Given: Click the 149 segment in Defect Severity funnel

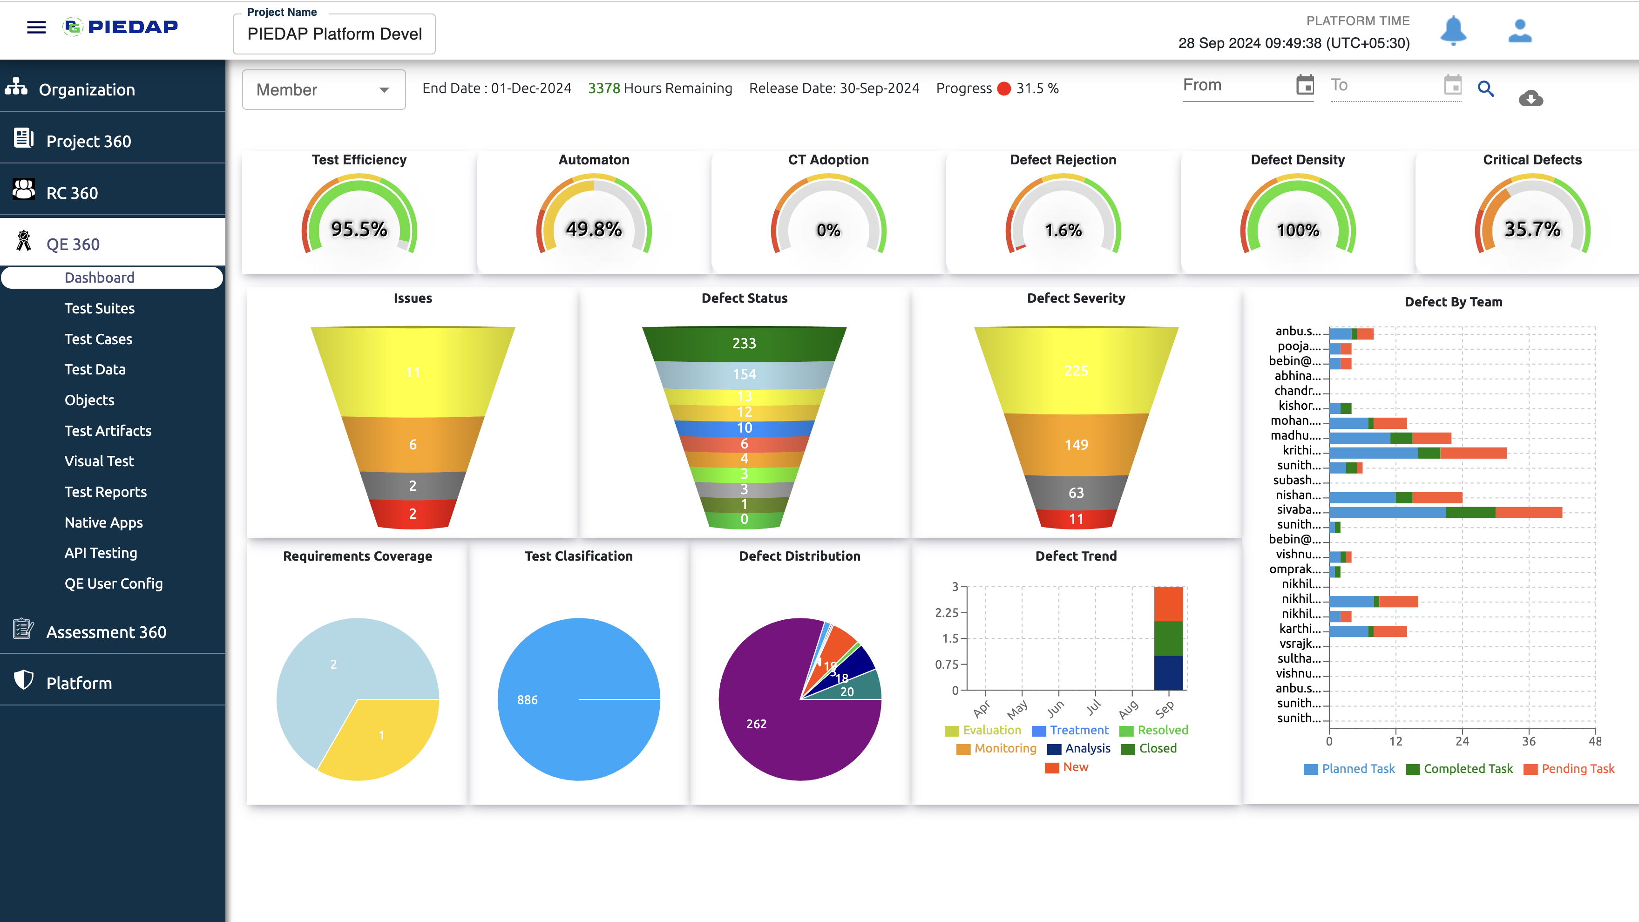Looking at the screenshot, I should (1076, 444).
